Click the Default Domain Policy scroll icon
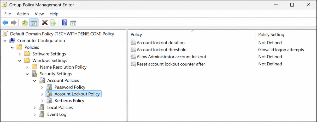The height and width of the screenshot is (122, 317). click(x=5, y=34)
